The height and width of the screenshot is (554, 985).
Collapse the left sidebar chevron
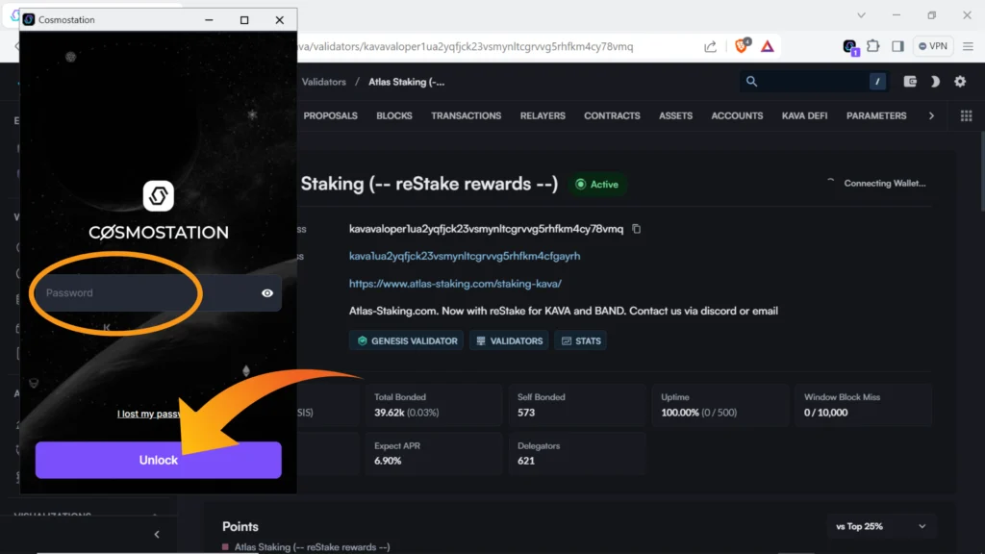[157, 535]
